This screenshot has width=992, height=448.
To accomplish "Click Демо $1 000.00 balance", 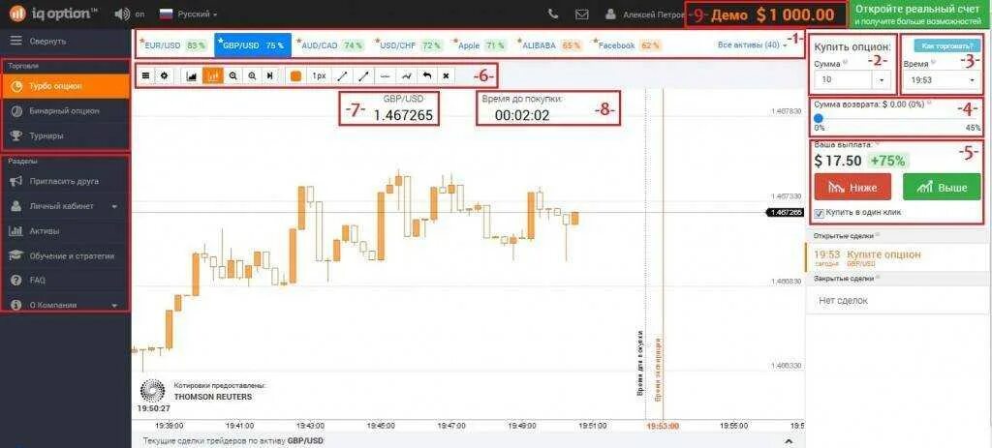I will [772, 14].
